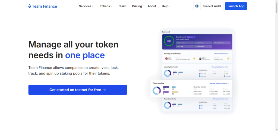The image size is (278, 131).
Task: Open the Pricing menu item
Action: tap(137, 6)
